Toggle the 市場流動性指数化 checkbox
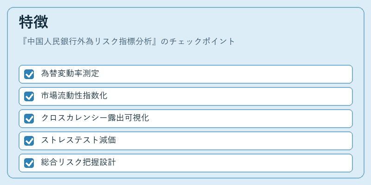This screenshot has height=185, width=371. click(29, 96)
